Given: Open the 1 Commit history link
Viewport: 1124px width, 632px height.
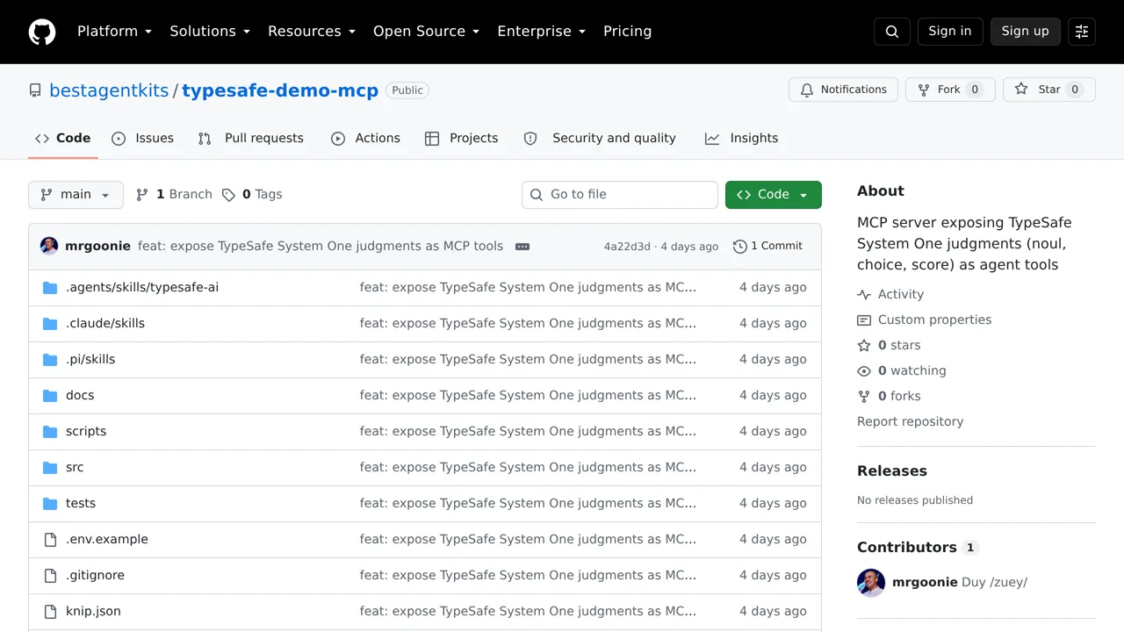Looking at the screenshot, I should pos(768,247).
